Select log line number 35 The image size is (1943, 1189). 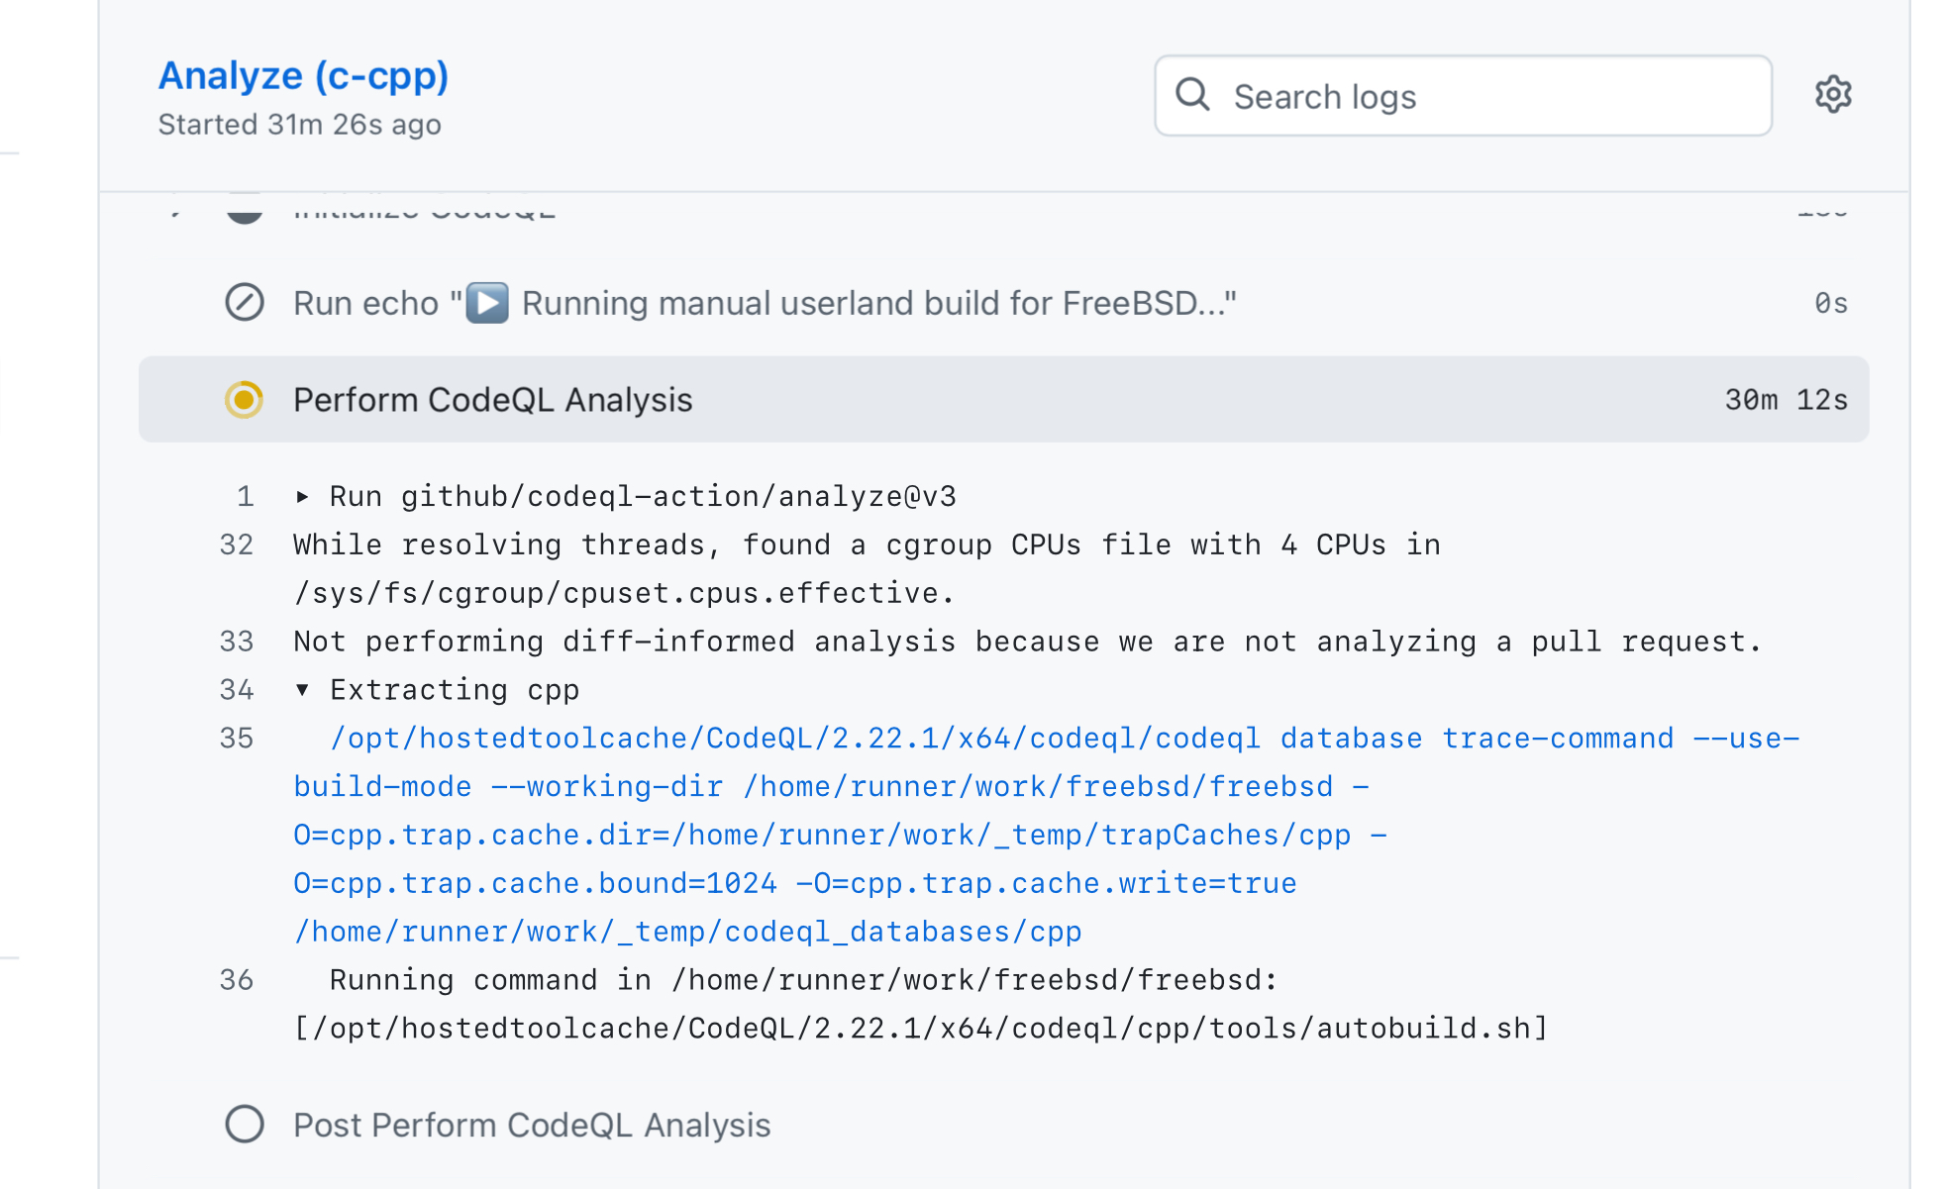click(237, 739)
